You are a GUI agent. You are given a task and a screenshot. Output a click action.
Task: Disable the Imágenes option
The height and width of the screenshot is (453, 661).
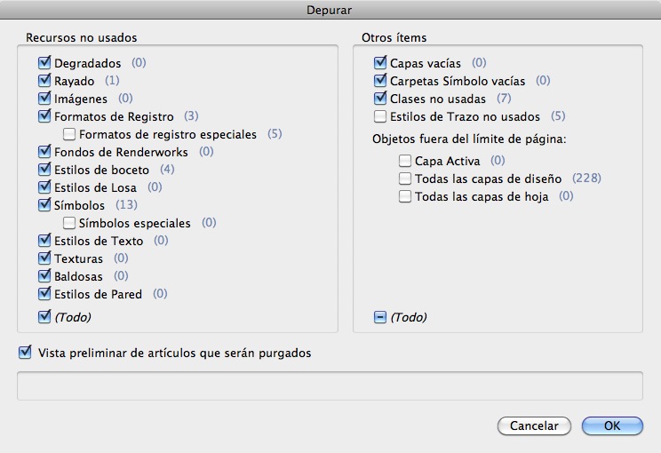[44, 99]
